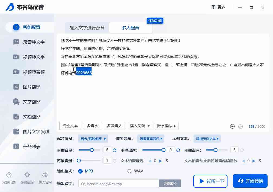Click the 文字翻译 sidebar icon
The image size is (273, 192).
point(16,102)
